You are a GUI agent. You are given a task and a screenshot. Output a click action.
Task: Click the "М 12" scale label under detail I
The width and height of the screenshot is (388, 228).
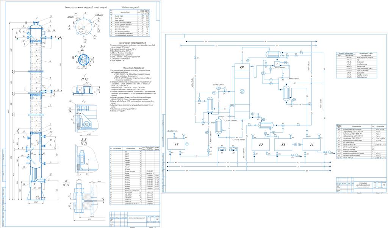click(x=85, y=79)
